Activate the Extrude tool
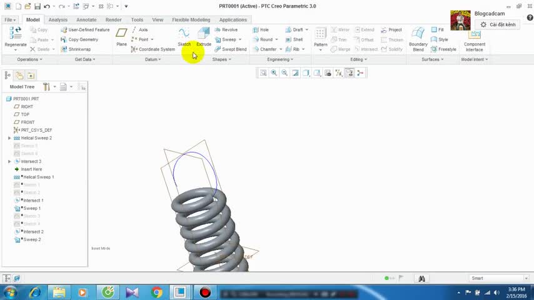 [204, 37]
